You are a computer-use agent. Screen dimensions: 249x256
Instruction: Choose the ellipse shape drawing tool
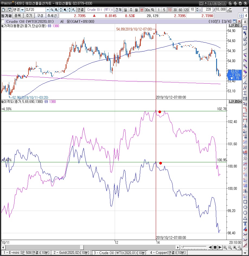click(x=245, y=207)
